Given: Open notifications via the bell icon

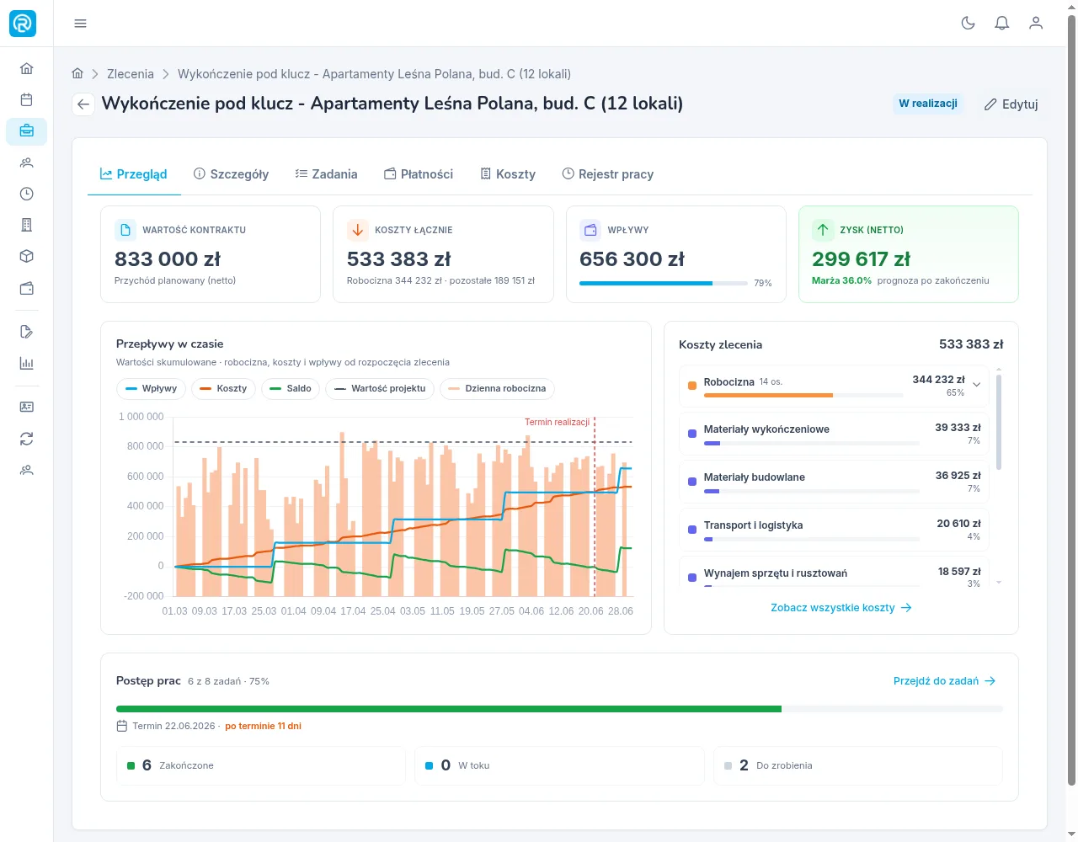Looking at the screenshot, I should pos(1002,24).
